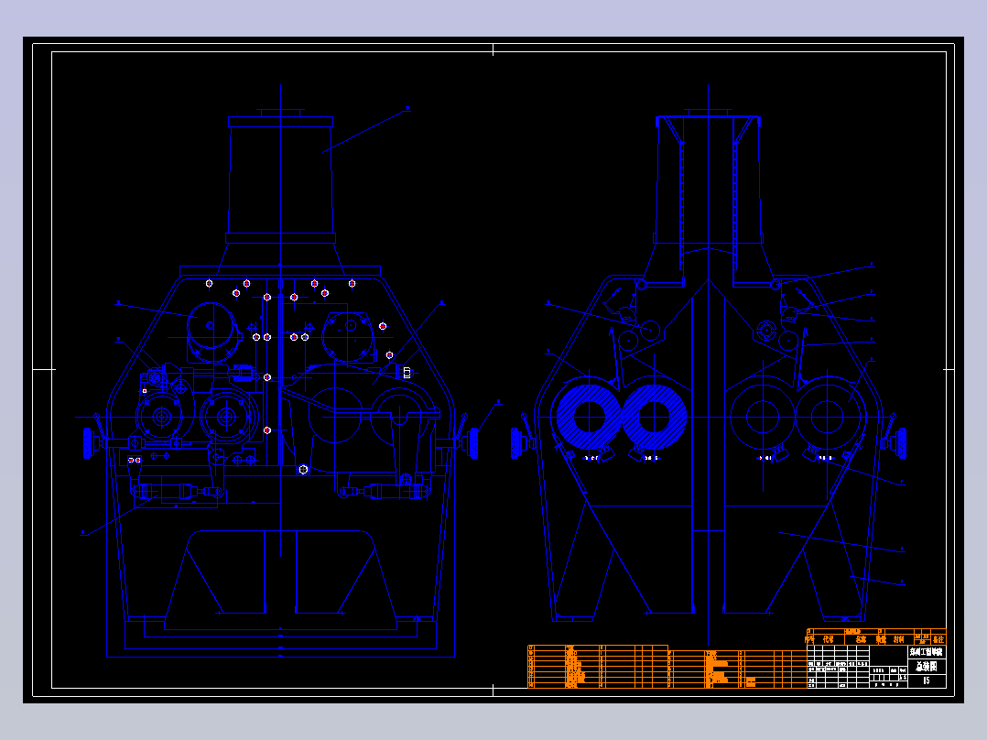Click the 总装图 title block cell

tap(927, 667)
